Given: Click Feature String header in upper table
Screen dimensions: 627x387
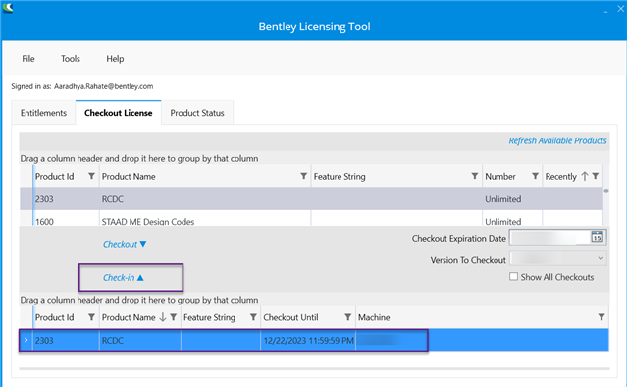Looking at the screenshot, I should (x=340, y=177).
